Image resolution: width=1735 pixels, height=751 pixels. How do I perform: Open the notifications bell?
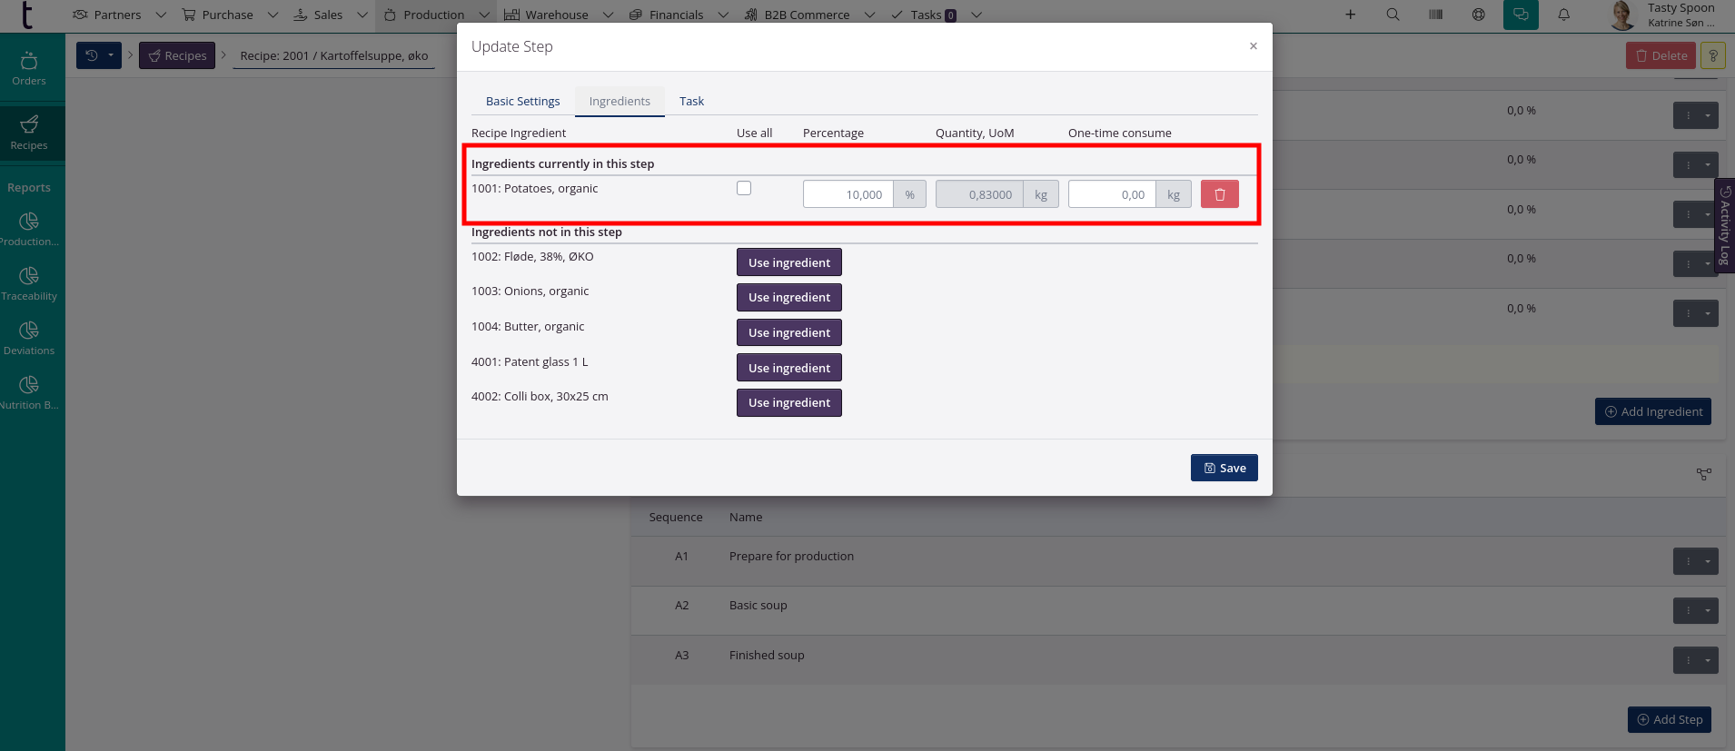tap(1564, 15)
